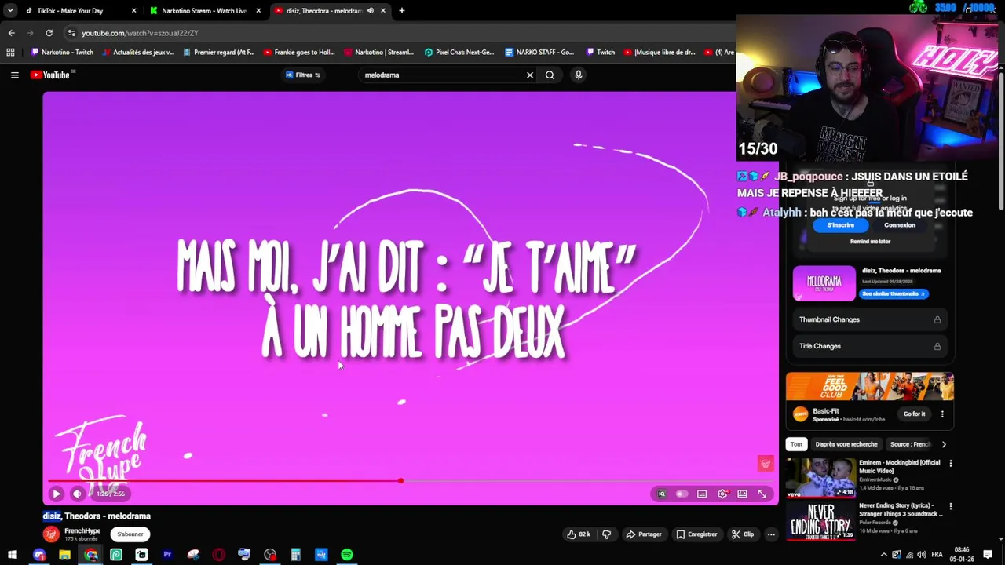Open the Filtres search filter button
Screen dimensions: 1005x565
tap(303, 75)
